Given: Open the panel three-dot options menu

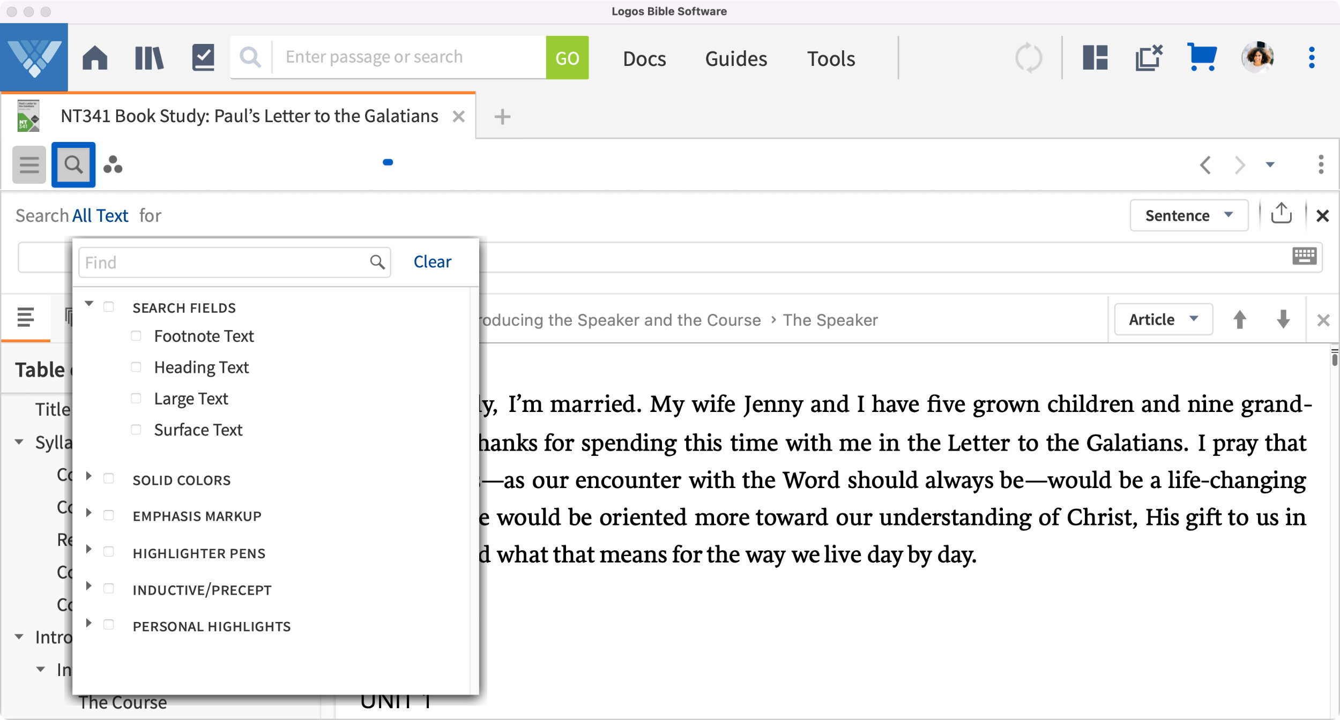Looking at the screenshot, I should click(1321, 164).
